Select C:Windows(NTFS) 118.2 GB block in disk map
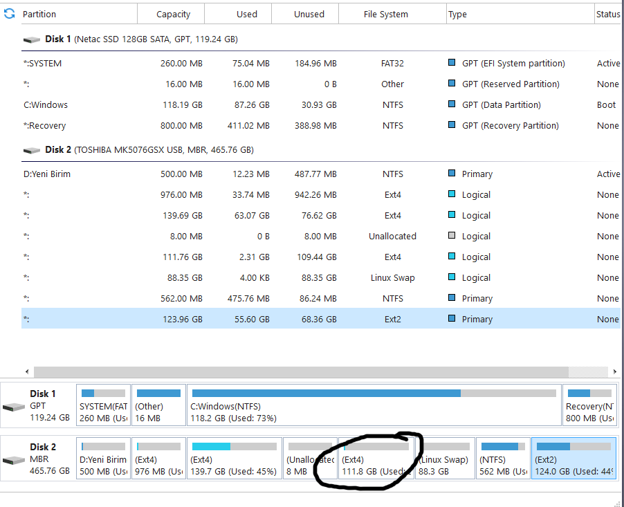The image size is (624, 507). (x=374, y=405)
